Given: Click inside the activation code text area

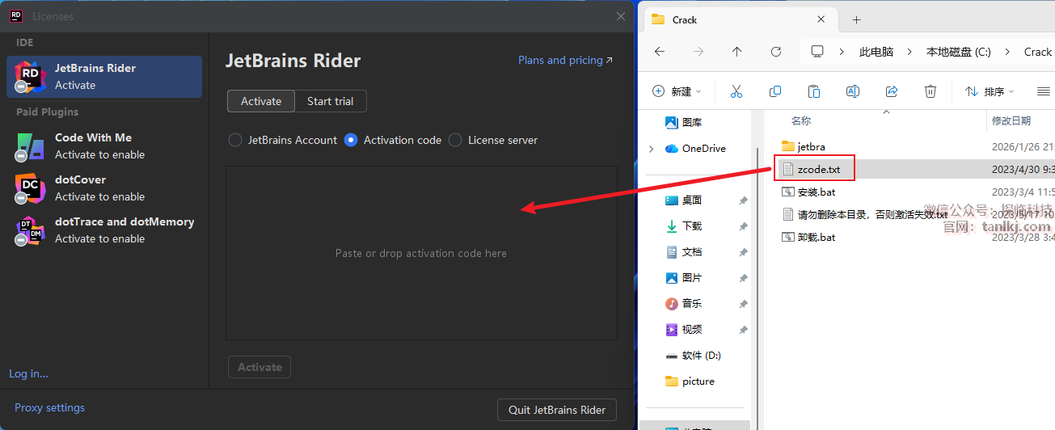Looking at the screenshot, I should pyautogui.click(x=420, y=253).
